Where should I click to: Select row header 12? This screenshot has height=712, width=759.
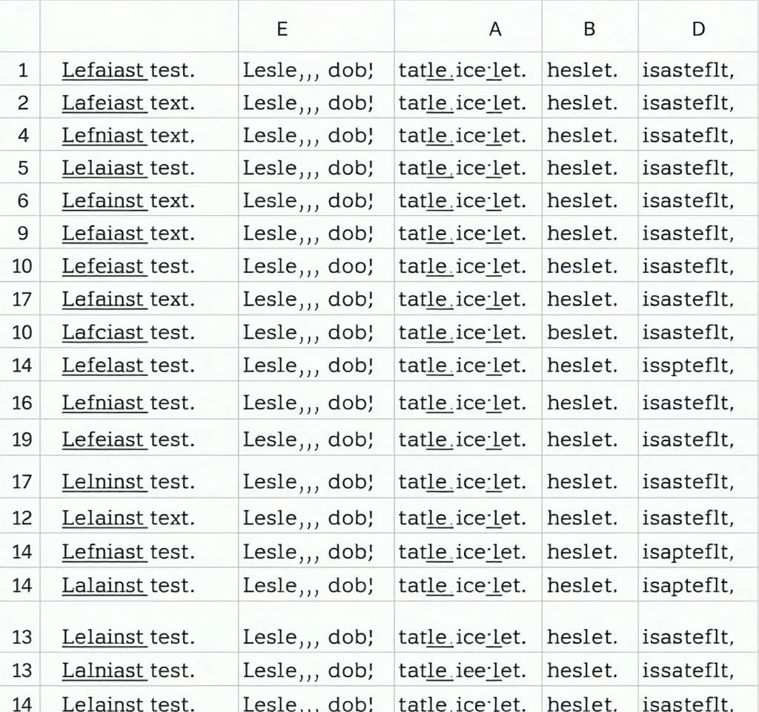click(22, 518)
